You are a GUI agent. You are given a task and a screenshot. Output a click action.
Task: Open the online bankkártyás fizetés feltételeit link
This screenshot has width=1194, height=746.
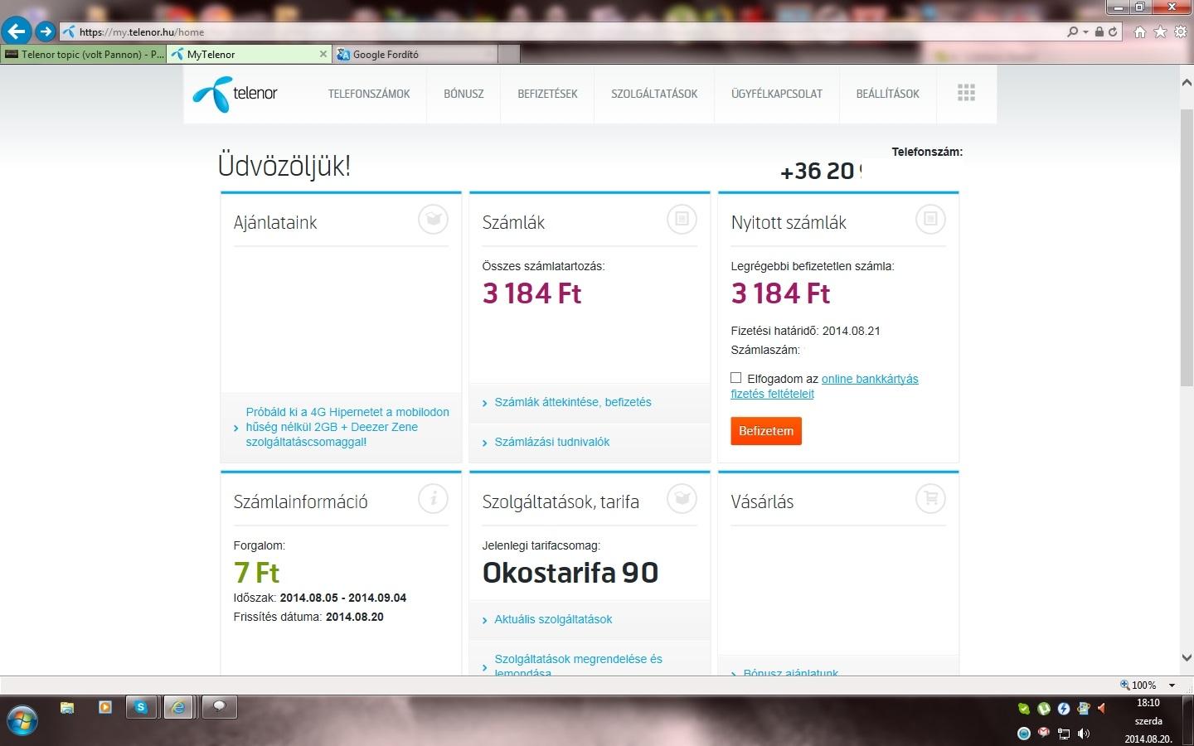[x=824, y=386]
